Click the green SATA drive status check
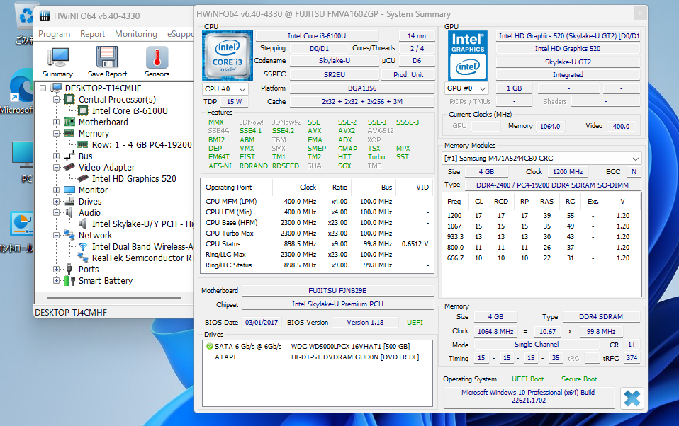This screenshot has width=679, height=426. (x=210, y=347)
